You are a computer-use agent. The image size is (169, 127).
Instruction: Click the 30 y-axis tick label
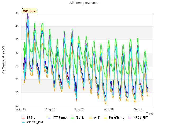pyautogui.click(x=17, y=53)
